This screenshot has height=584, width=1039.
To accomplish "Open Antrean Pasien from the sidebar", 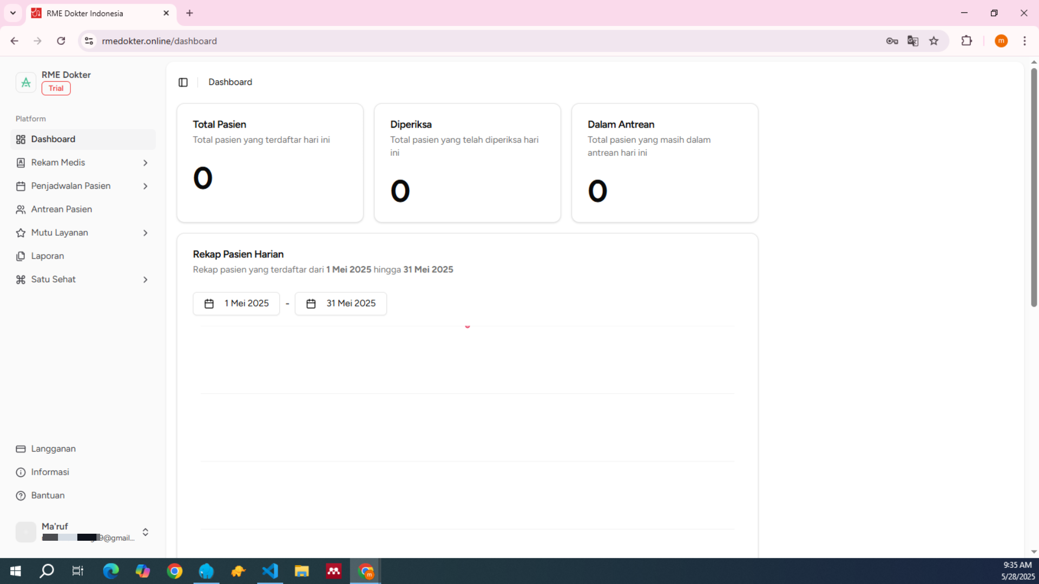I will [61, 209].
